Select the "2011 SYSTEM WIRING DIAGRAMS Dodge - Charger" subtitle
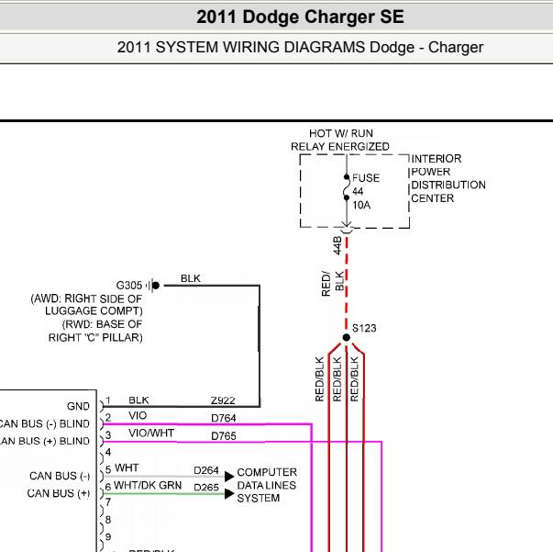 [x=300, y=48]
